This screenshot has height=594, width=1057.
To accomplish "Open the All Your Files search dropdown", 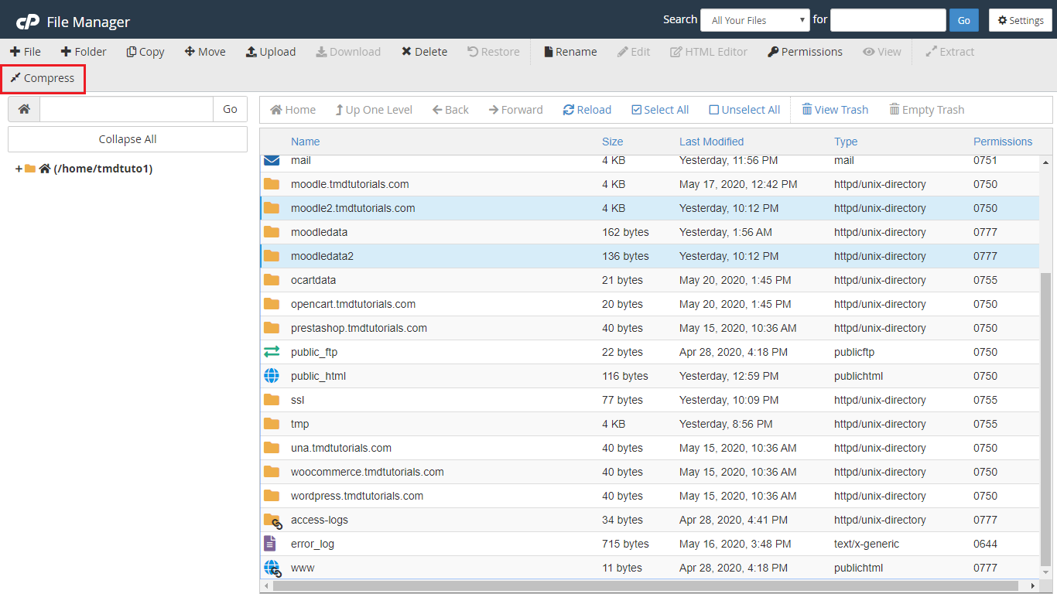I will click(x=754, y=20).
